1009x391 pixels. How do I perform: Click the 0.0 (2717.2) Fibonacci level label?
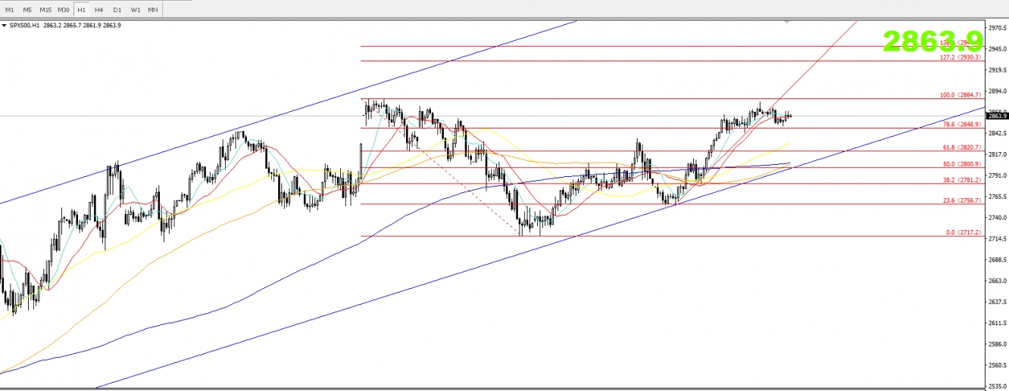pyautogui.click(x=964, y=232)
